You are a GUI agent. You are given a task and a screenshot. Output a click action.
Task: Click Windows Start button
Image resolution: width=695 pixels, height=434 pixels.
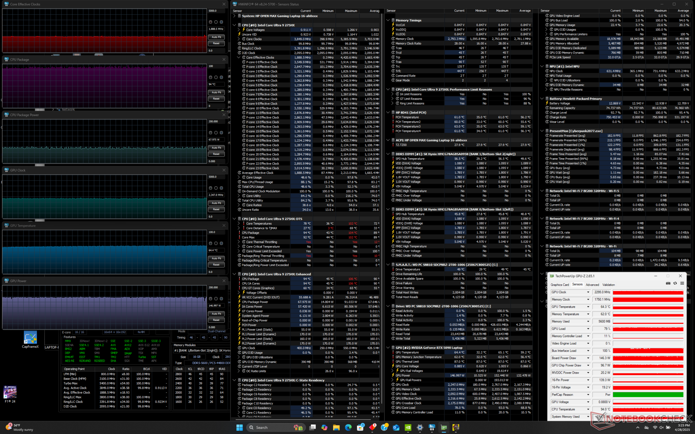click(239, 427)
